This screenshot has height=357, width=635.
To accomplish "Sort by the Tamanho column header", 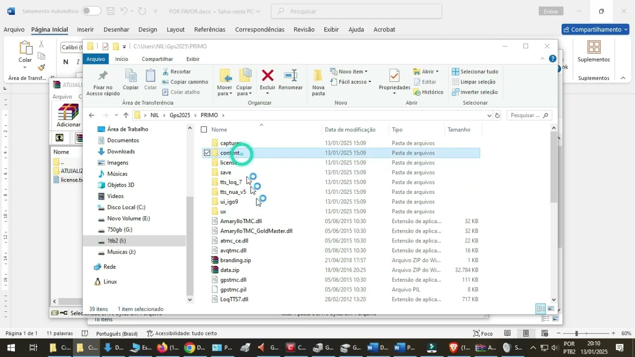I will pos(459,129).
